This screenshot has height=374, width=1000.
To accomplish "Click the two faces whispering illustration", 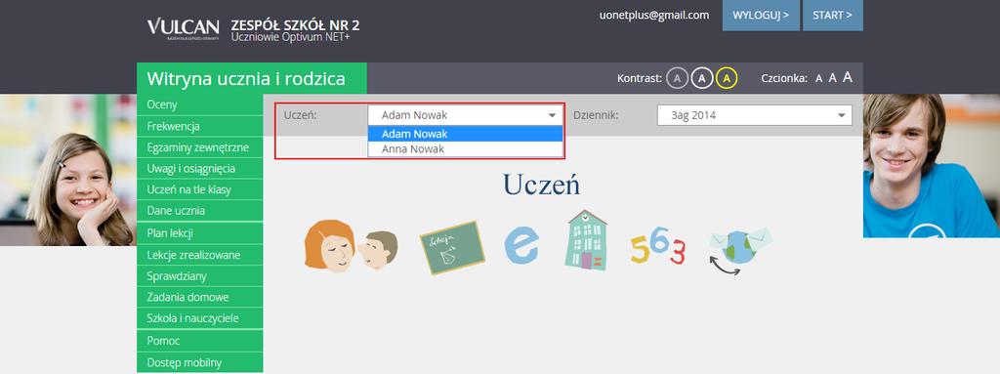I will 351,246.
